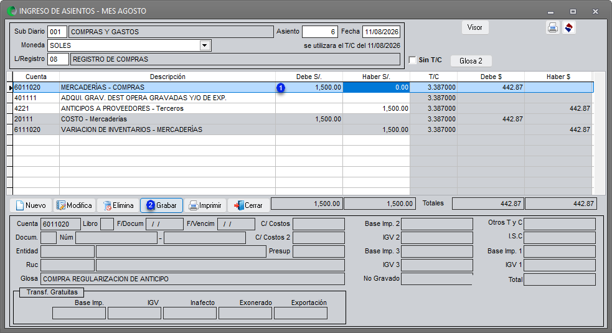Click the No Gravado field

pyautogui.click(x=437, y=279)
